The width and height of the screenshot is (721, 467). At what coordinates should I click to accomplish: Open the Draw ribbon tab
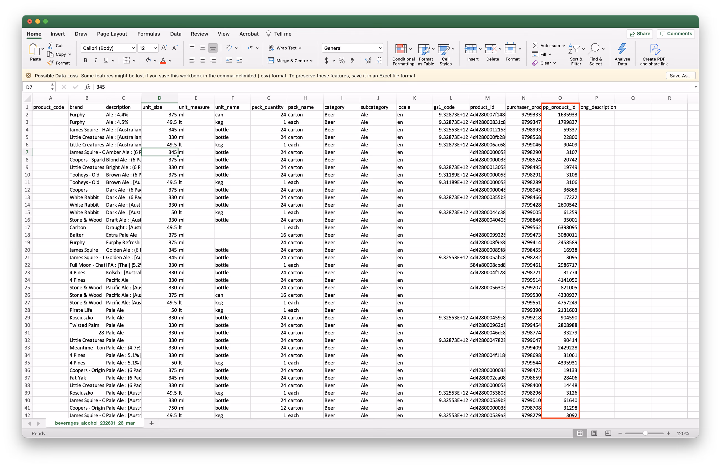click(x=81, y=34)
